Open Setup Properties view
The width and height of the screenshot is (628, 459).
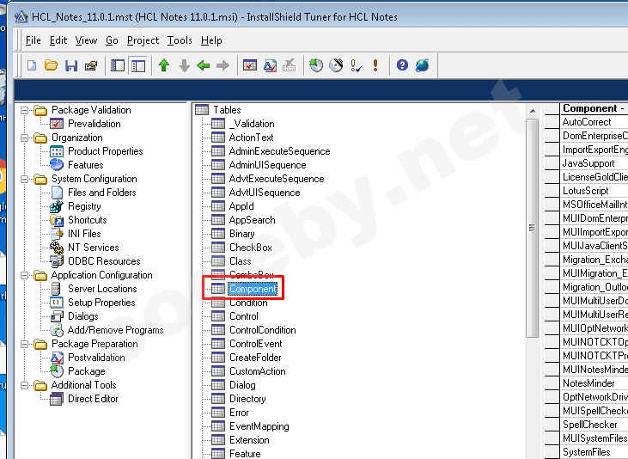[x=101, y=303]
